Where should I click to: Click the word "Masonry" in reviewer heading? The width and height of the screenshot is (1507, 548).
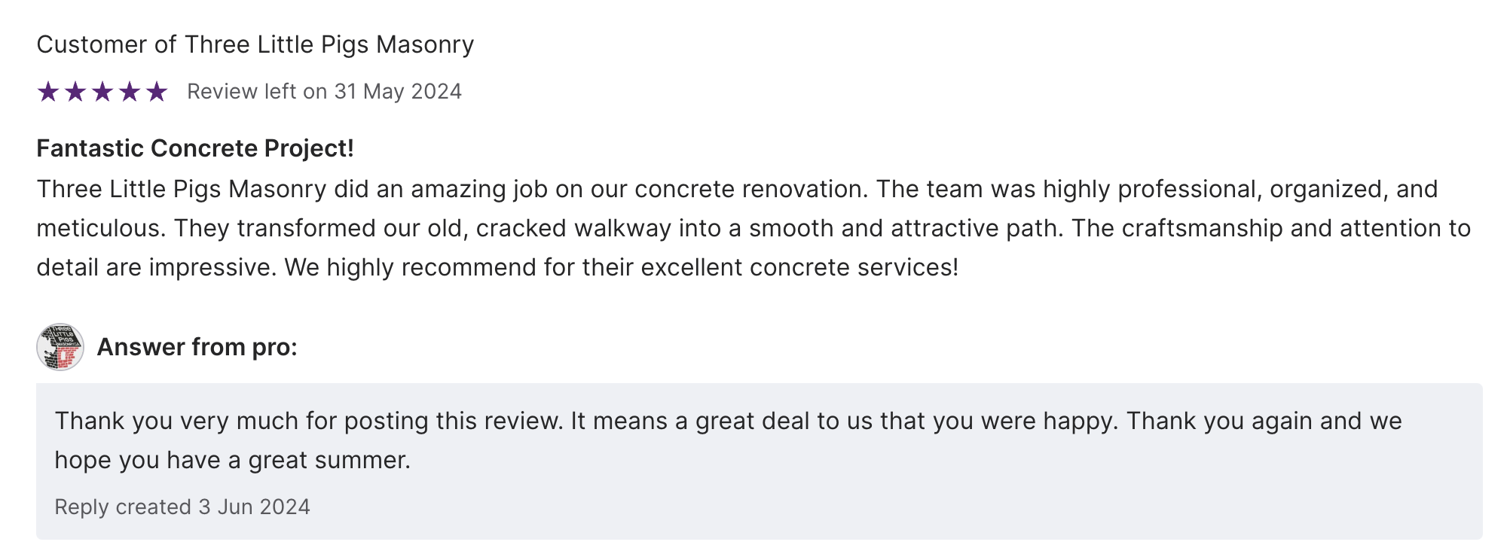coord(425,45)
